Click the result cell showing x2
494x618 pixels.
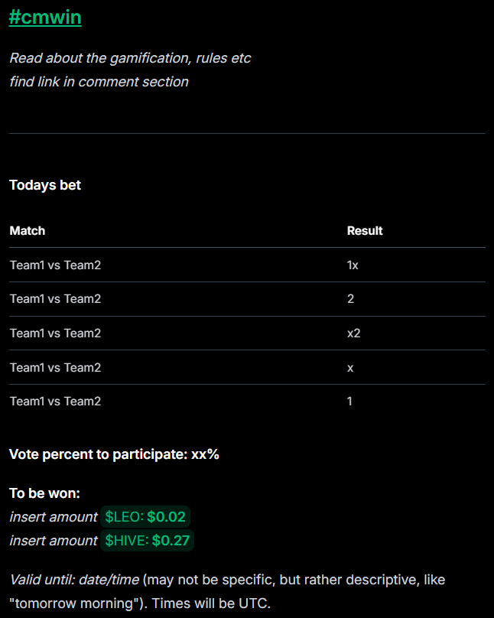(354, 333)
